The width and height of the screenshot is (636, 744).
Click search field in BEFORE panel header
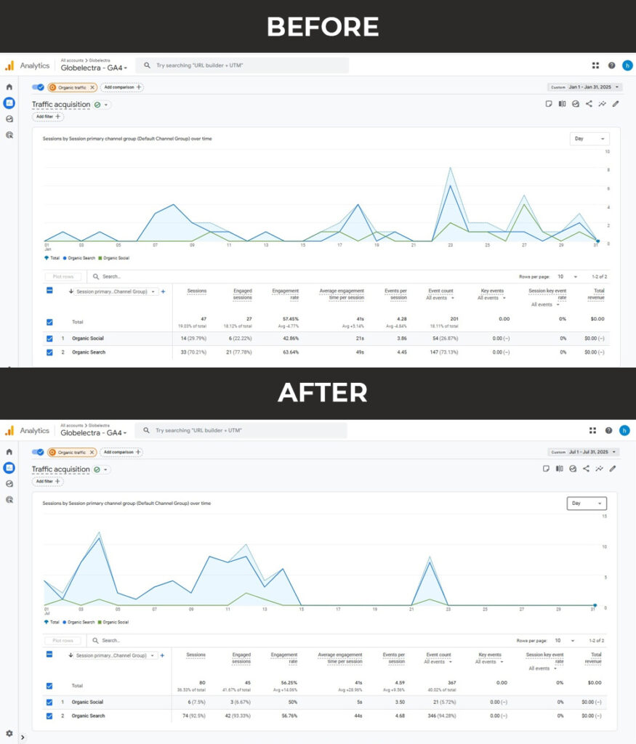(243, 65)
